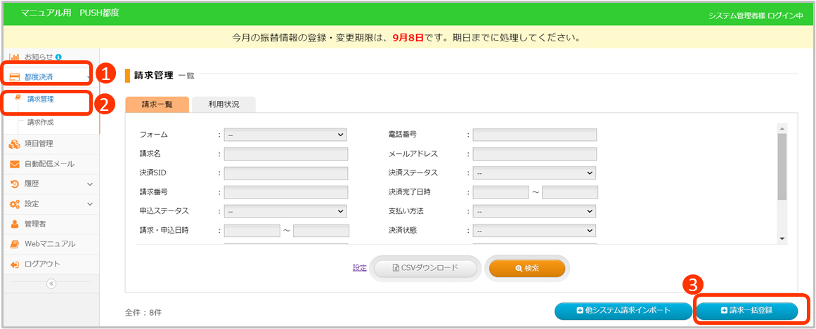Screen dimensions: 816x329
Task: Collapse the sidebar with the double-arrow button
Action: point(51,283)
